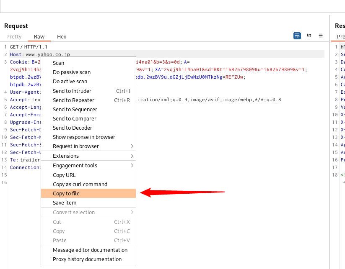Switch to the Hex request tab
Image resolution: width=345 pixels, height=269 pixels.
tap(62, 37)
